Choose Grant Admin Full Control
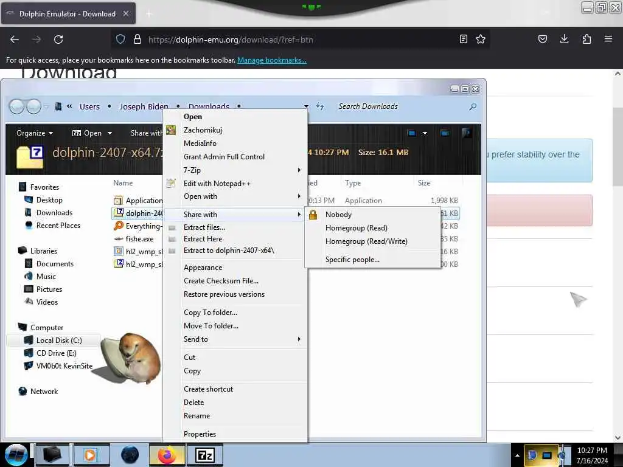623x467 pixels. pyautogui.click(x=235, y=157)
